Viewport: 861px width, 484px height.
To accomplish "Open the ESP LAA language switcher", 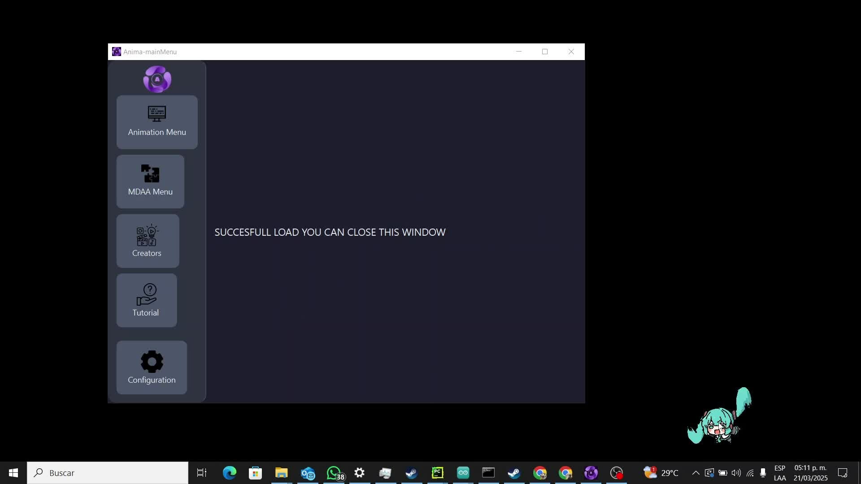I will coord(779,473).
